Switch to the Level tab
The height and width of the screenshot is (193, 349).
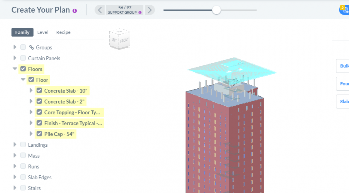[x=43, y=32]
